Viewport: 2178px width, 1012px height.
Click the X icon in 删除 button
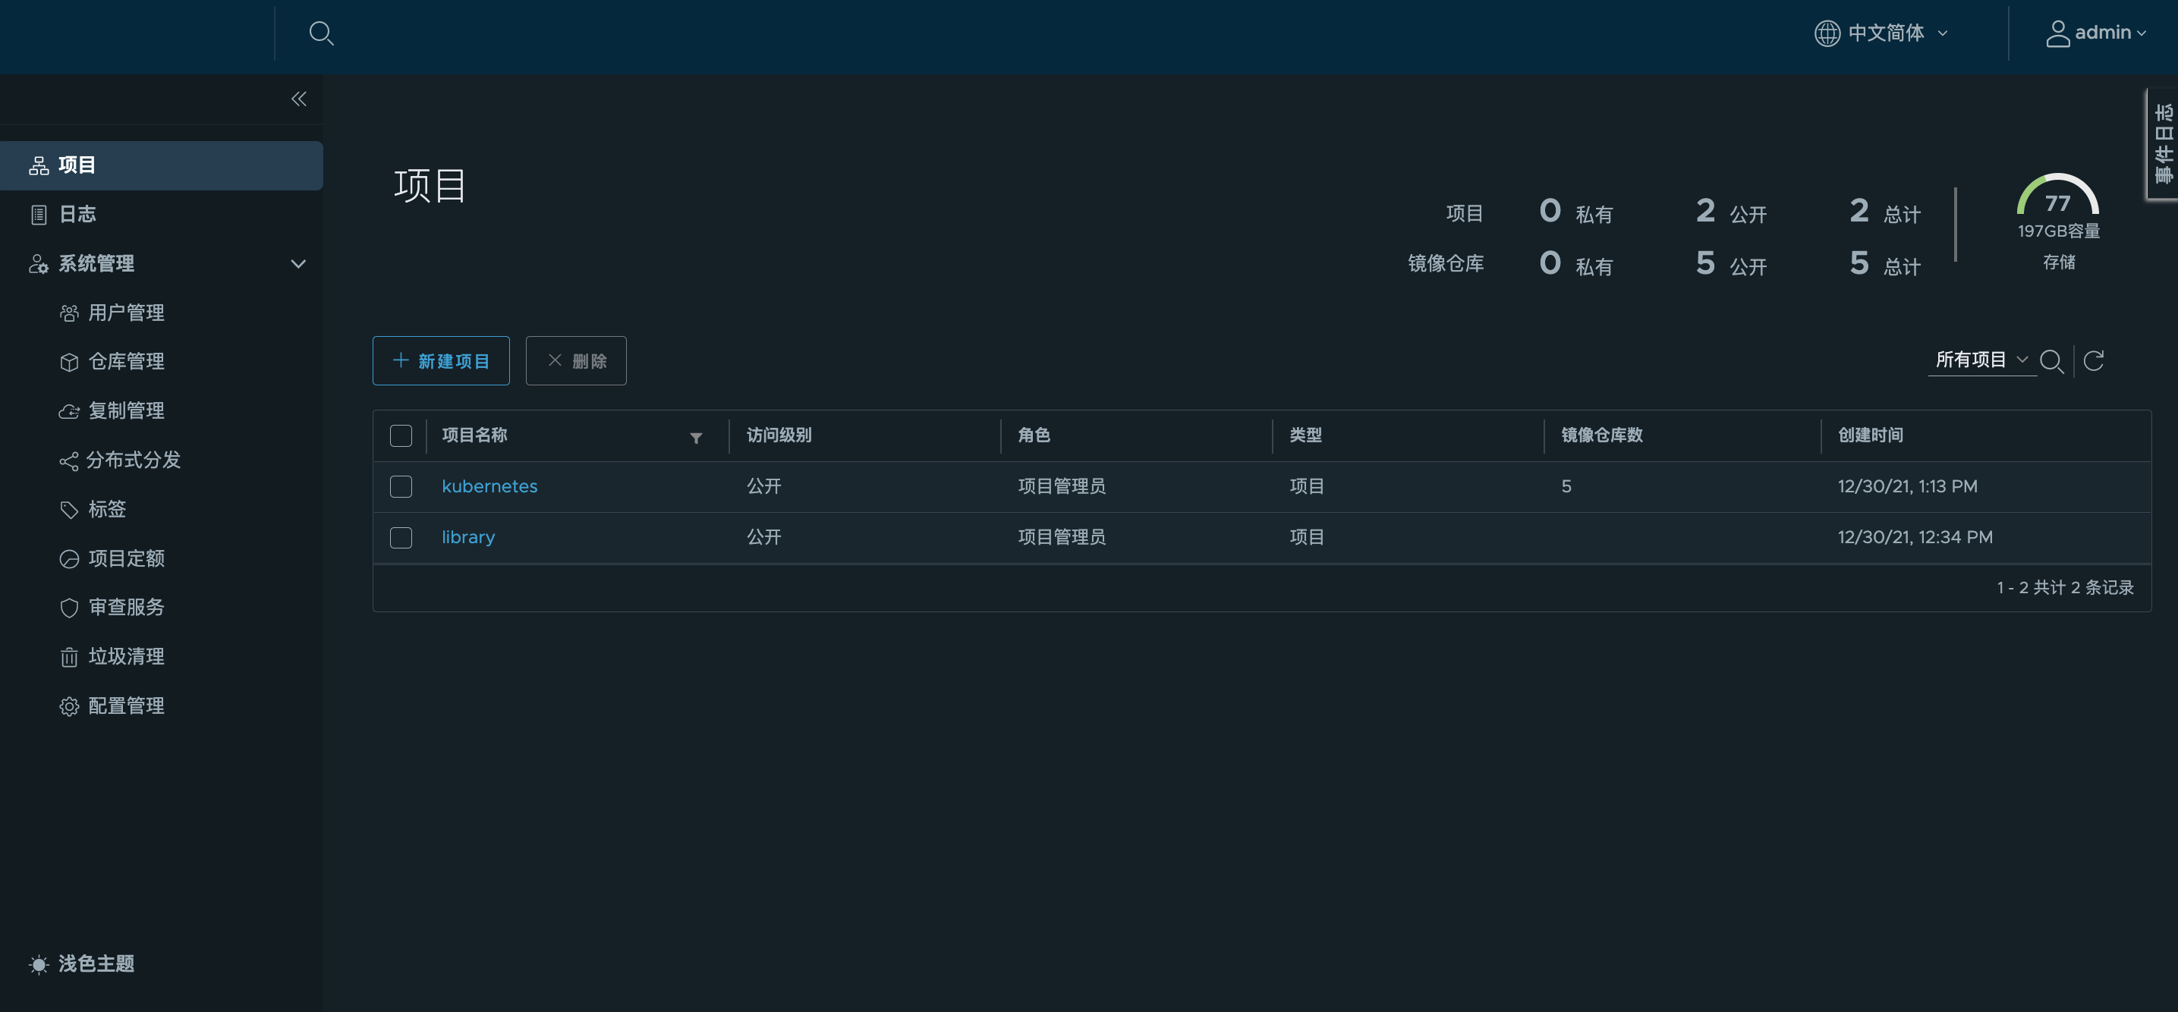[x=555, y=360]
